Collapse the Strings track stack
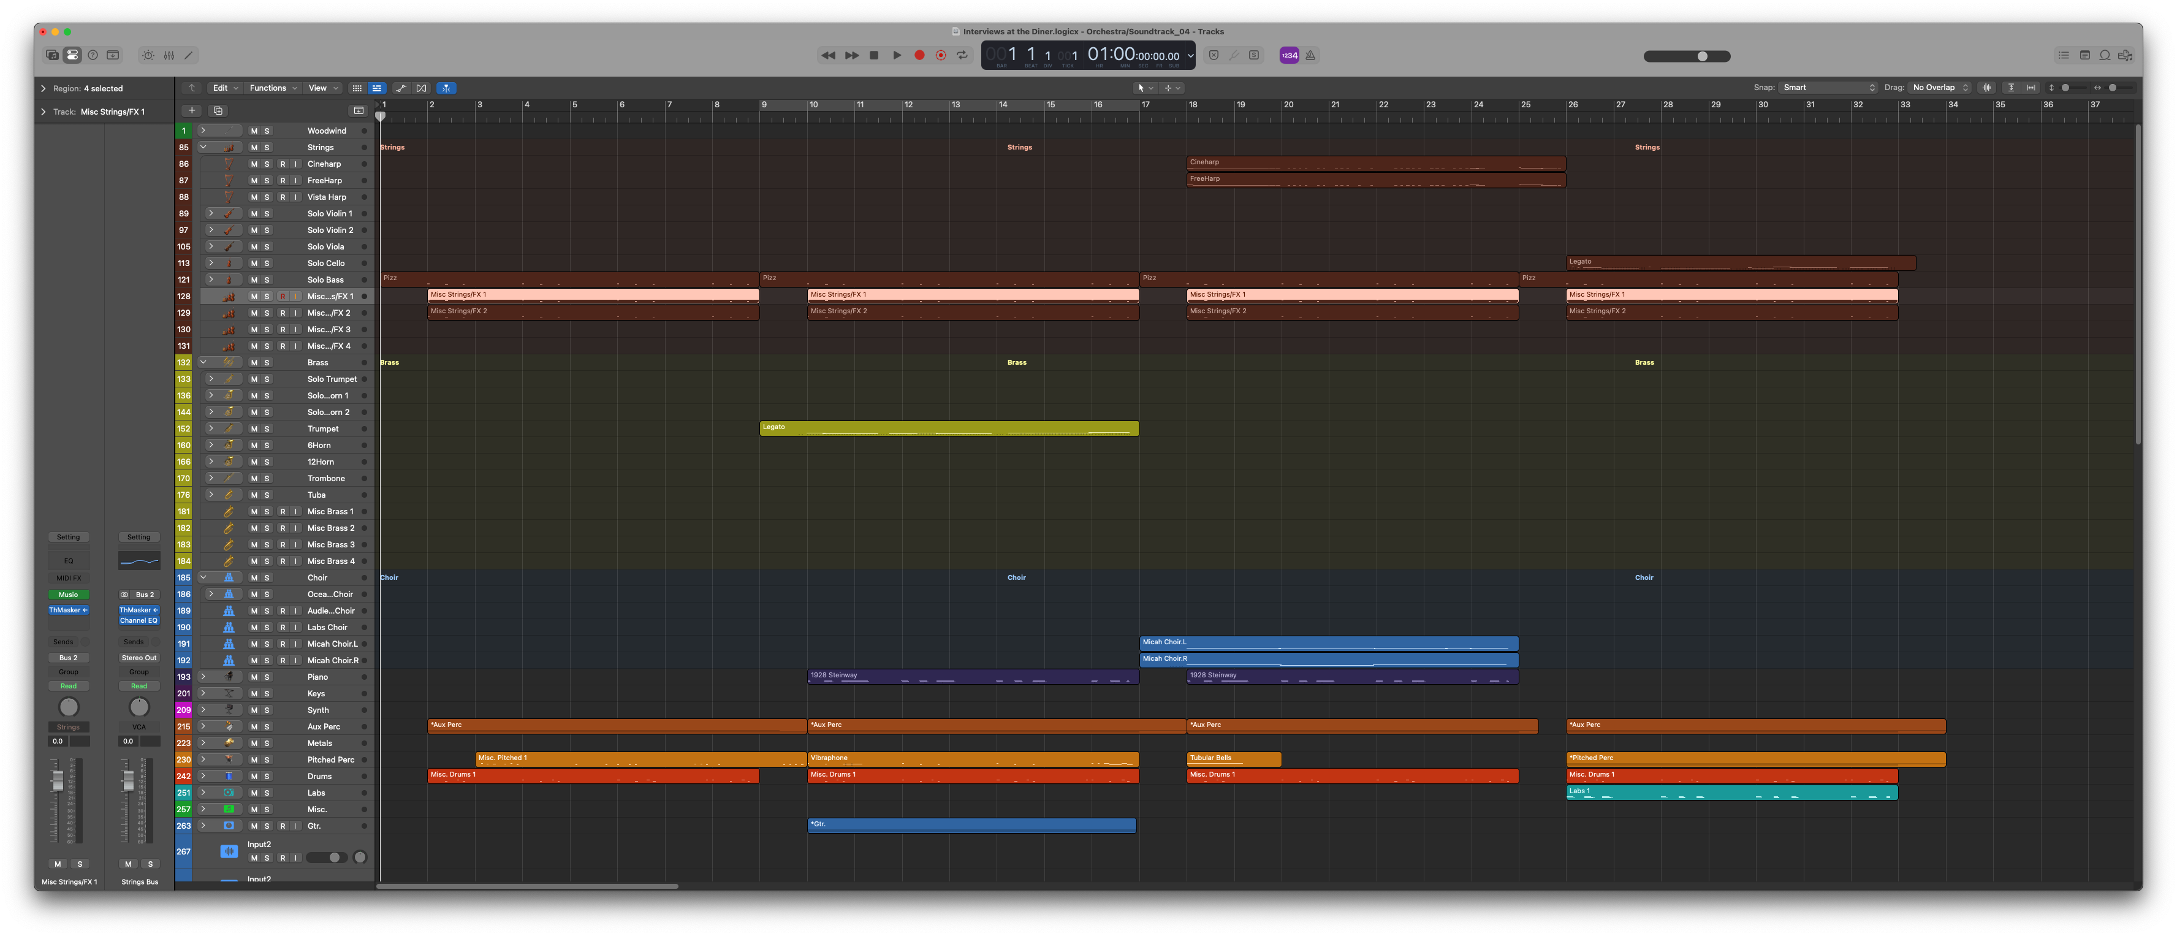 coord(203,147)
